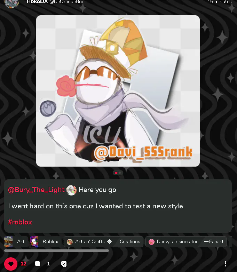Click the Arts n' Crafts community icon
The height and width of the screenshot is (272, 237).
[x=70, y=242]
